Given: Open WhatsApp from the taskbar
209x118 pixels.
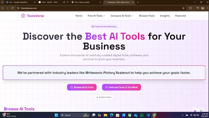Looking at the screenshot, I should pos(142,115).
